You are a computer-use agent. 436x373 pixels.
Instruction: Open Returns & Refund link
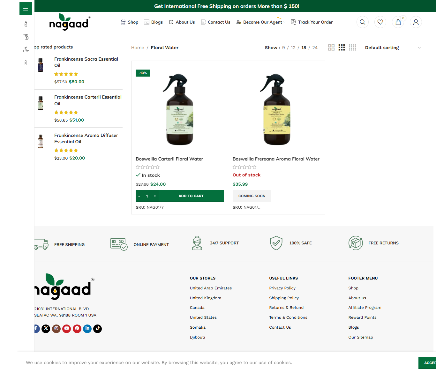(286, 308)
